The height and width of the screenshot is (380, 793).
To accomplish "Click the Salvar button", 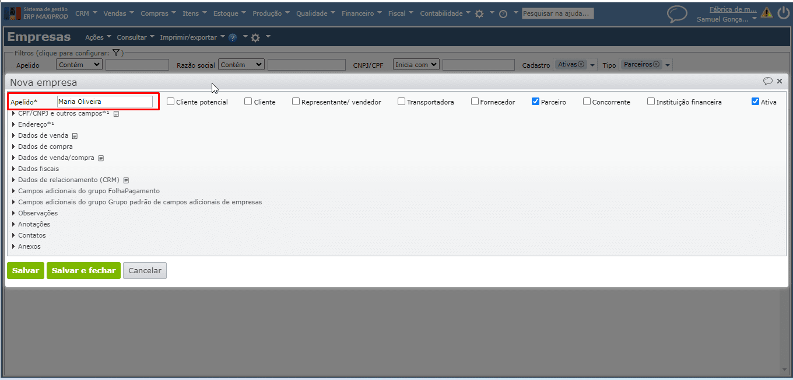I will coord(26,271).
